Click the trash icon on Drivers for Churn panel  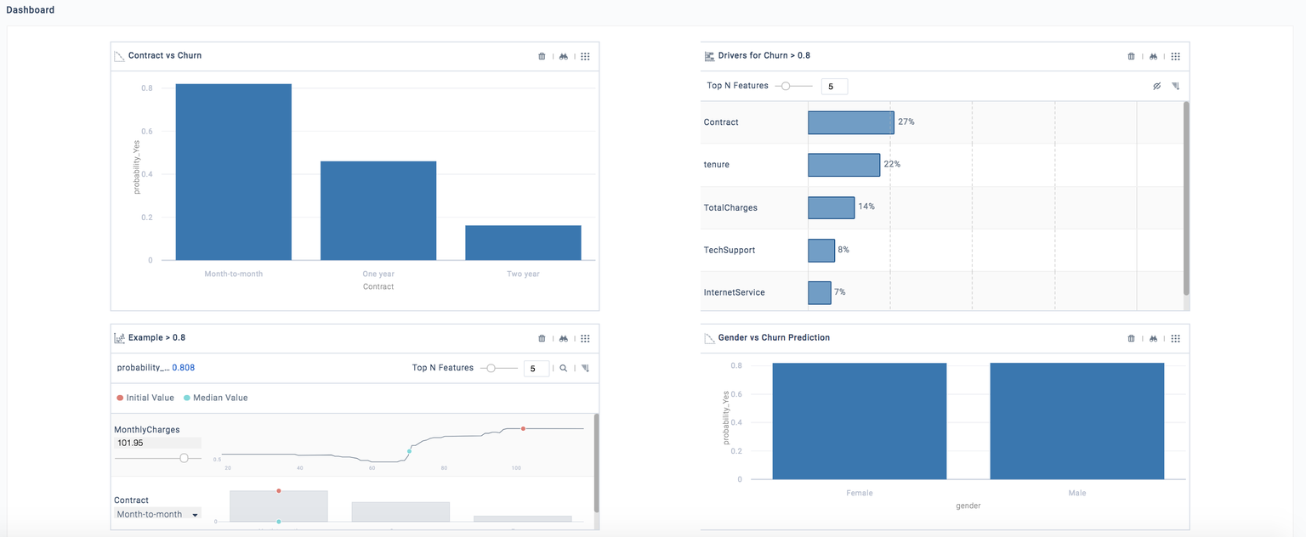1131,55
